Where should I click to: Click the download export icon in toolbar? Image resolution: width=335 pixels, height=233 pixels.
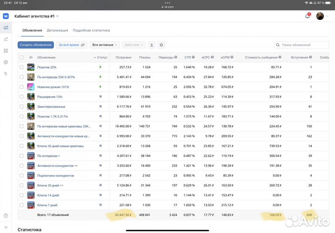(151, 45)
